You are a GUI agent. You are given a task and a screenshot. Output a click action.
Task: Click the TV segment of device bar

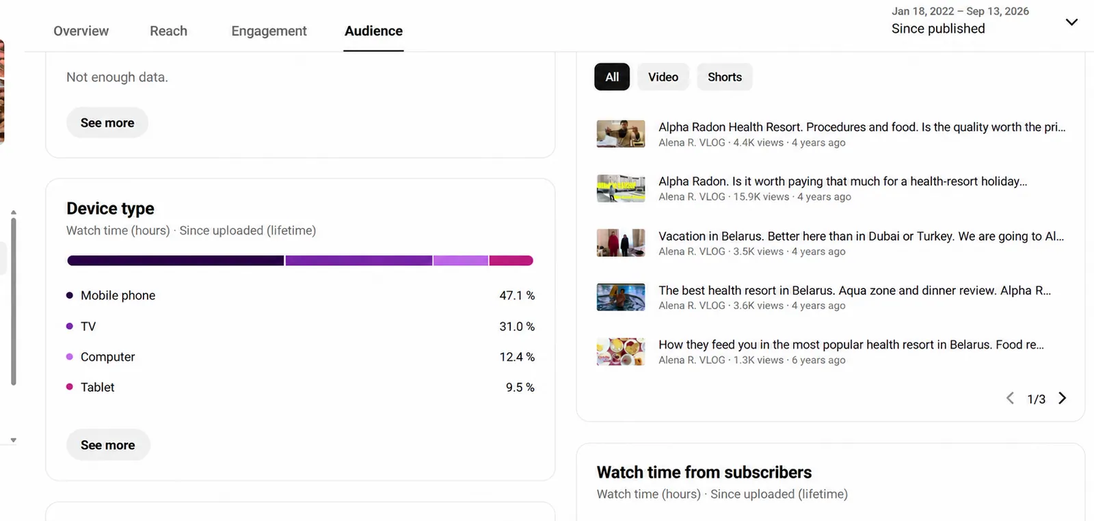[x=359, y=260]
